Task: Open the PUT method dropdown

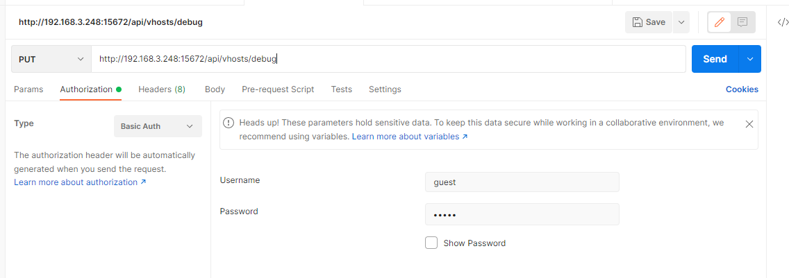Action: pos(51,59)
